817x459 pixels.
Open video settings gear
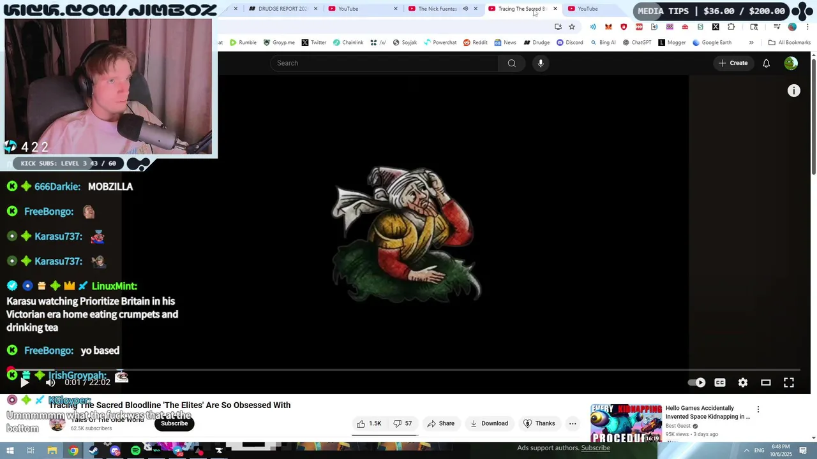pos(743,382)
